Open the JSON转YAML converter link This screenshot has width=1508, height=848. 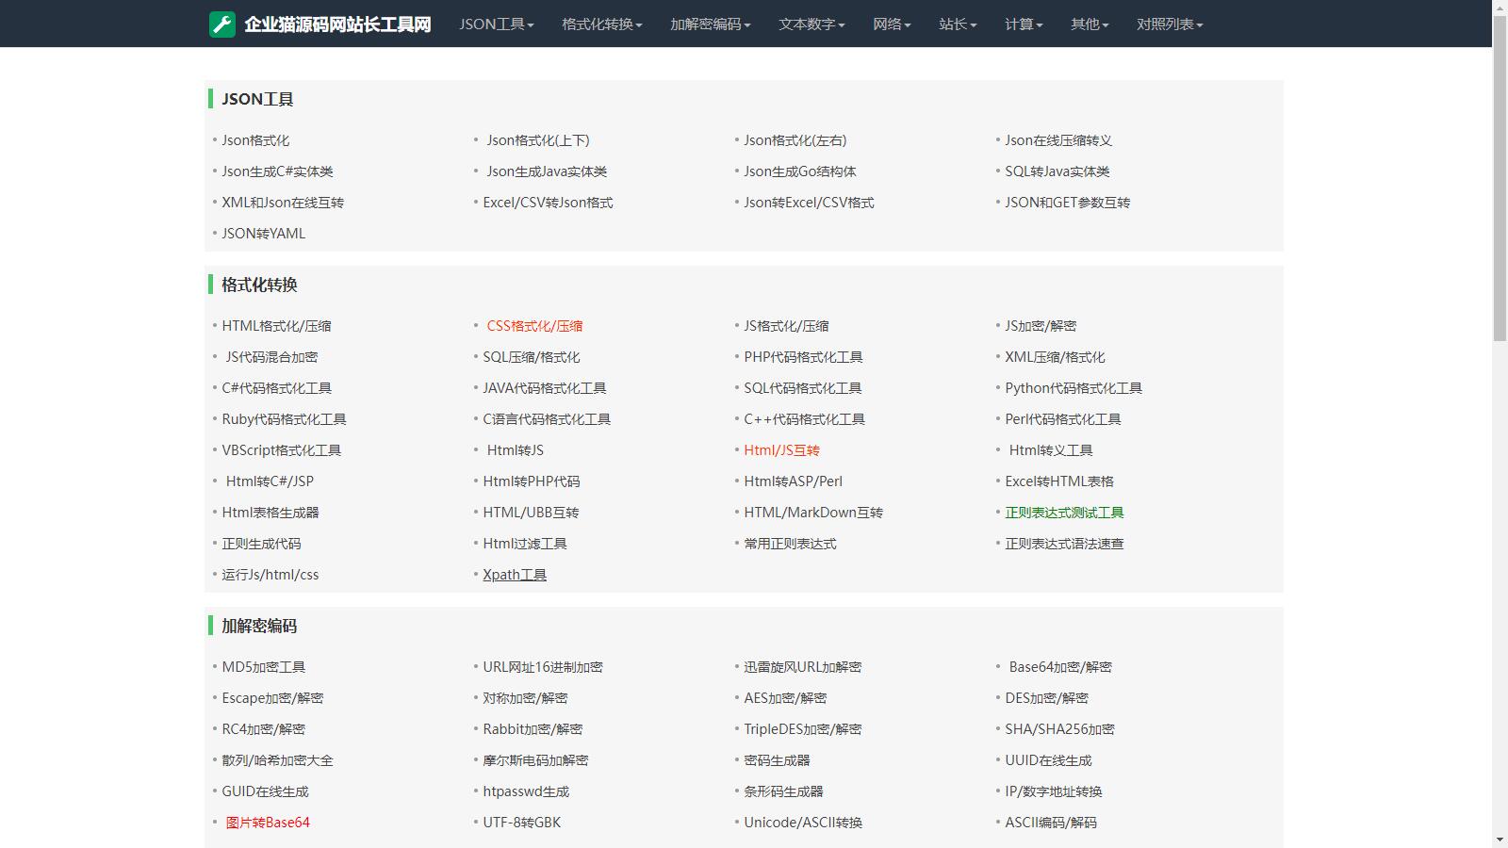(263, 234)
